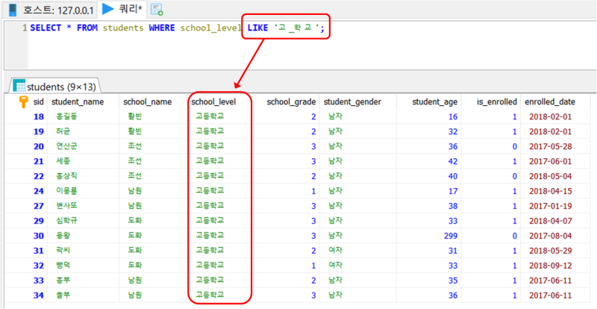597x309 pixels.
Task: Click the primary key icon beside sid
Action: 24,102
